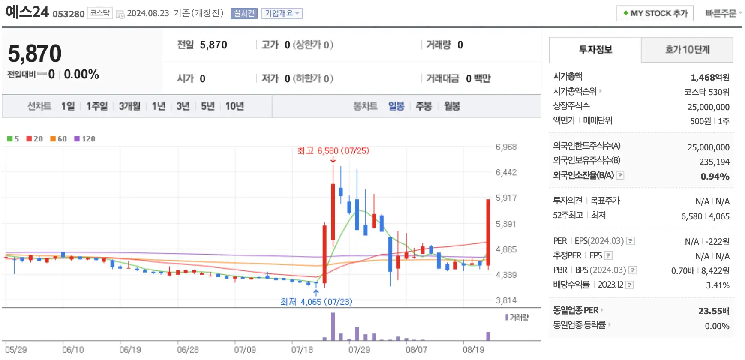Expand the 빠른주문 dropdown
745x360 pixels.
(723, 13)
